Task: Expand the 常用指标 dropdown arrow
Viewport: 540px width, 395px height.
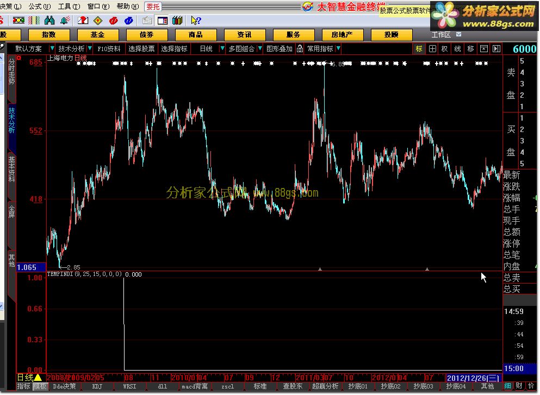Action: click(339, 48)
